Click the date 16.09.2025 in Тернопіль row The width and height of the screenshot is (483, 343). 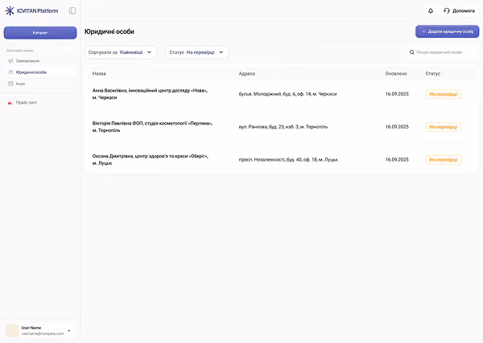tap(397, 127)
